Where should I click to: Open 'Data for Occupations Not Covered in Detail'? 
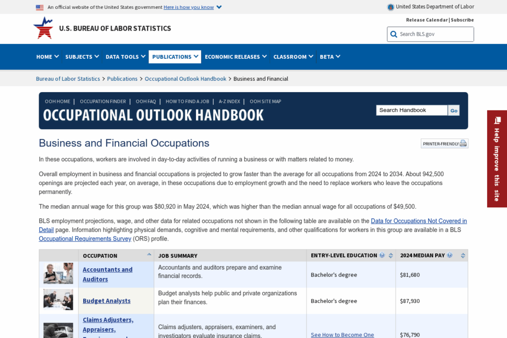419,221
